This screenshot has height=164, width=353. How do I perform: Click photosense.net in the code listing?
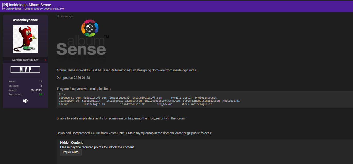tap(206, 98)
